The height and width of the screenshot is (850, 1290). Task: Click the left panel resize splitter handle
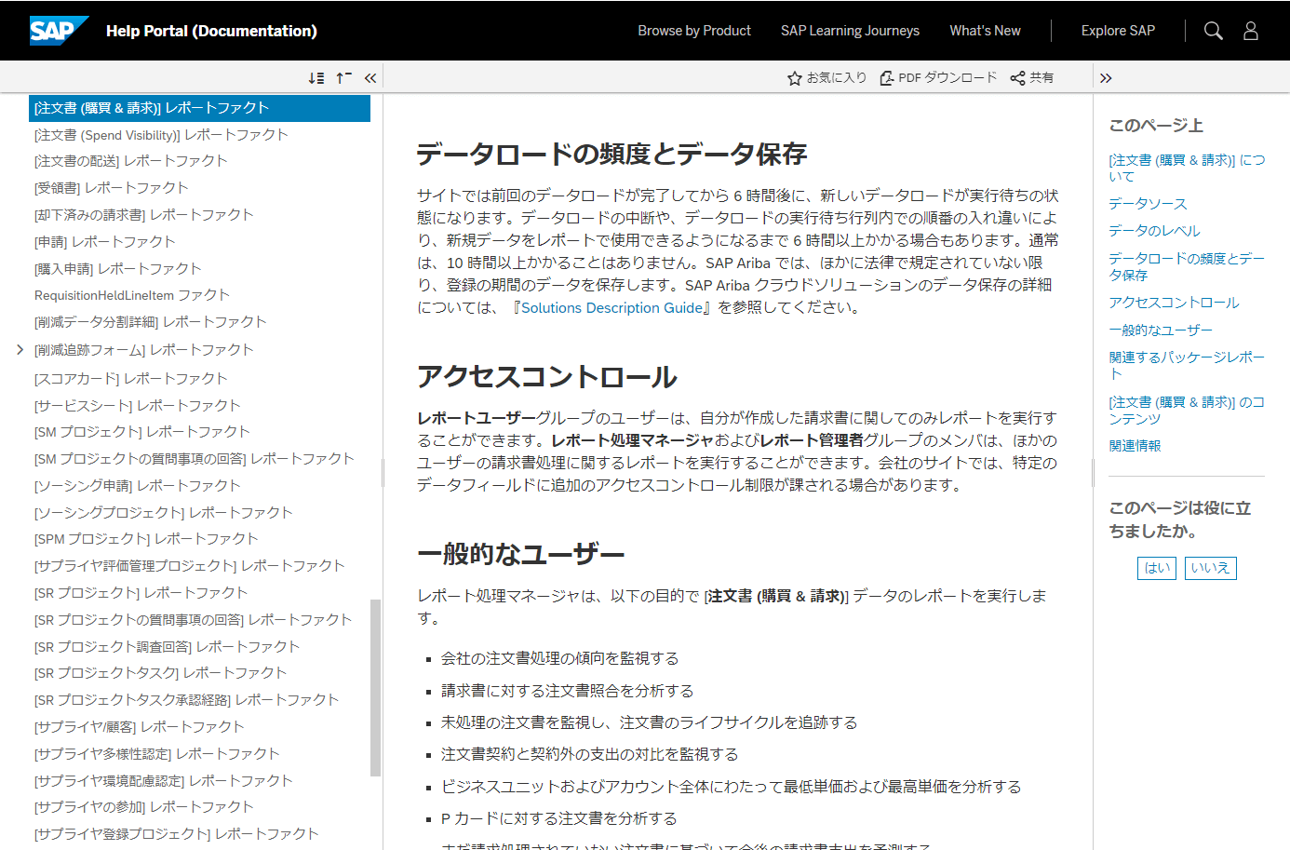383,473
